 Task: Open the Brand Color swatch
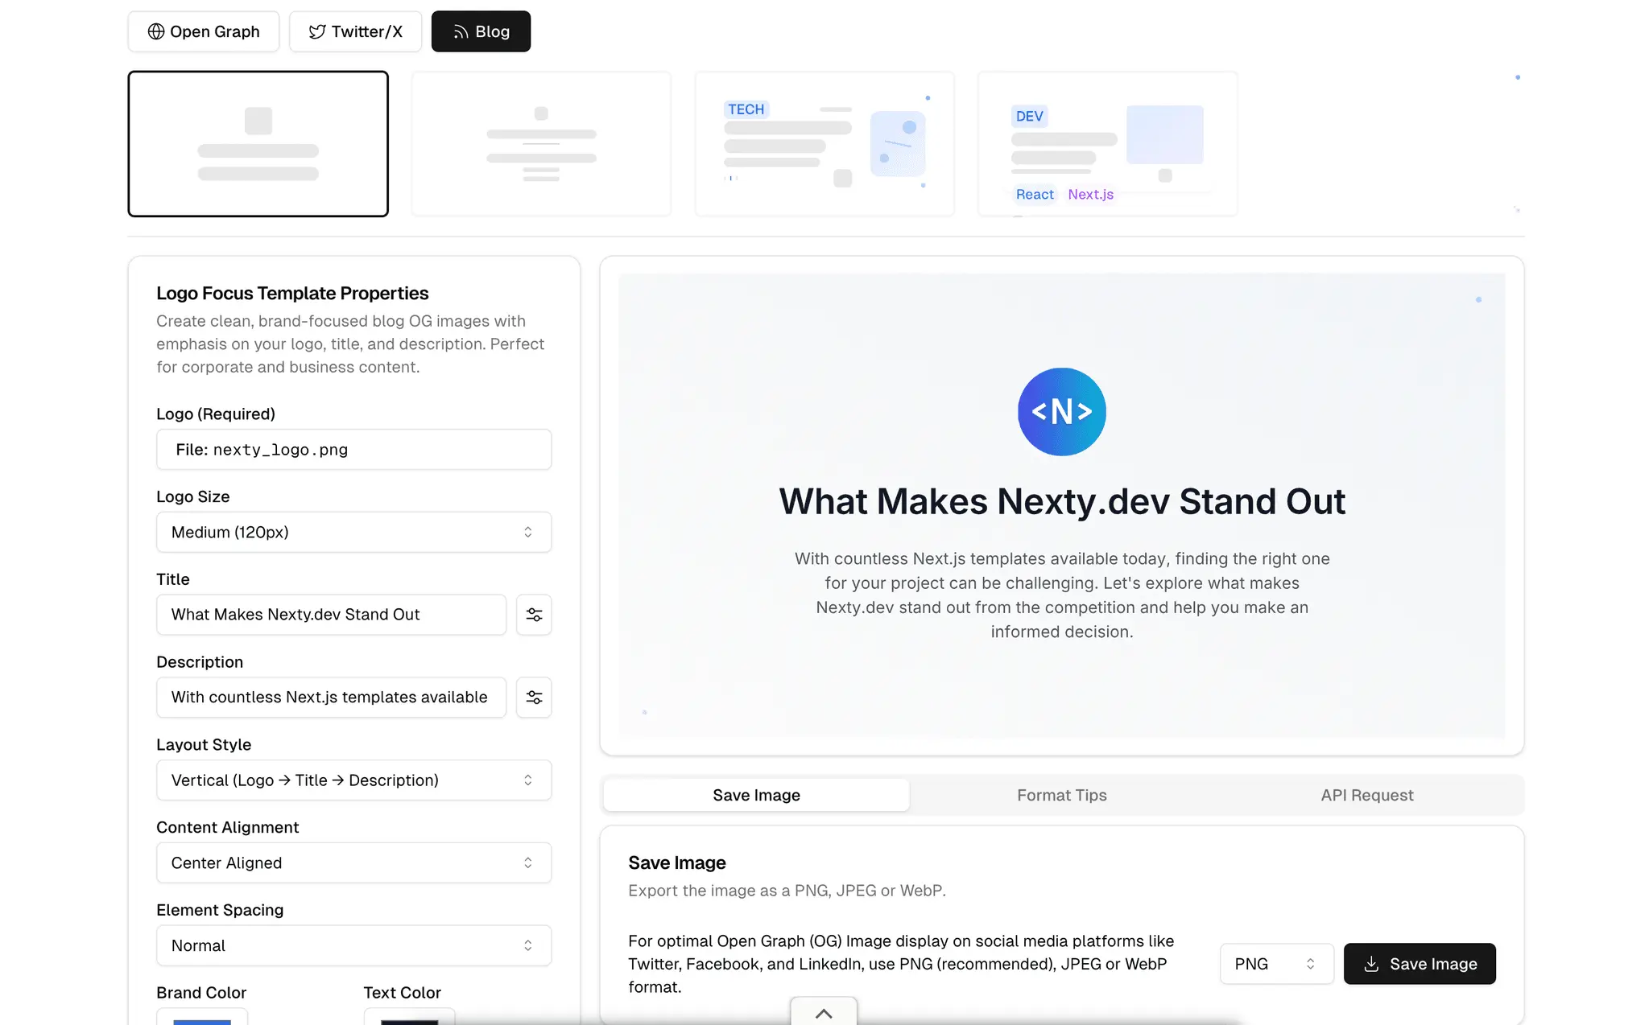click(202, 1017)
